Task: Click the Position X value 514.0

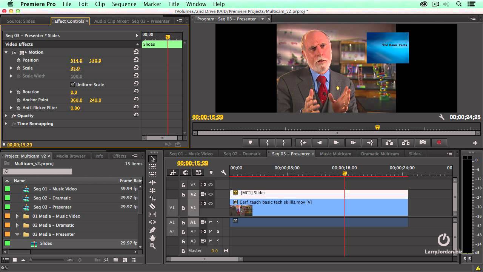Action: 76,60
